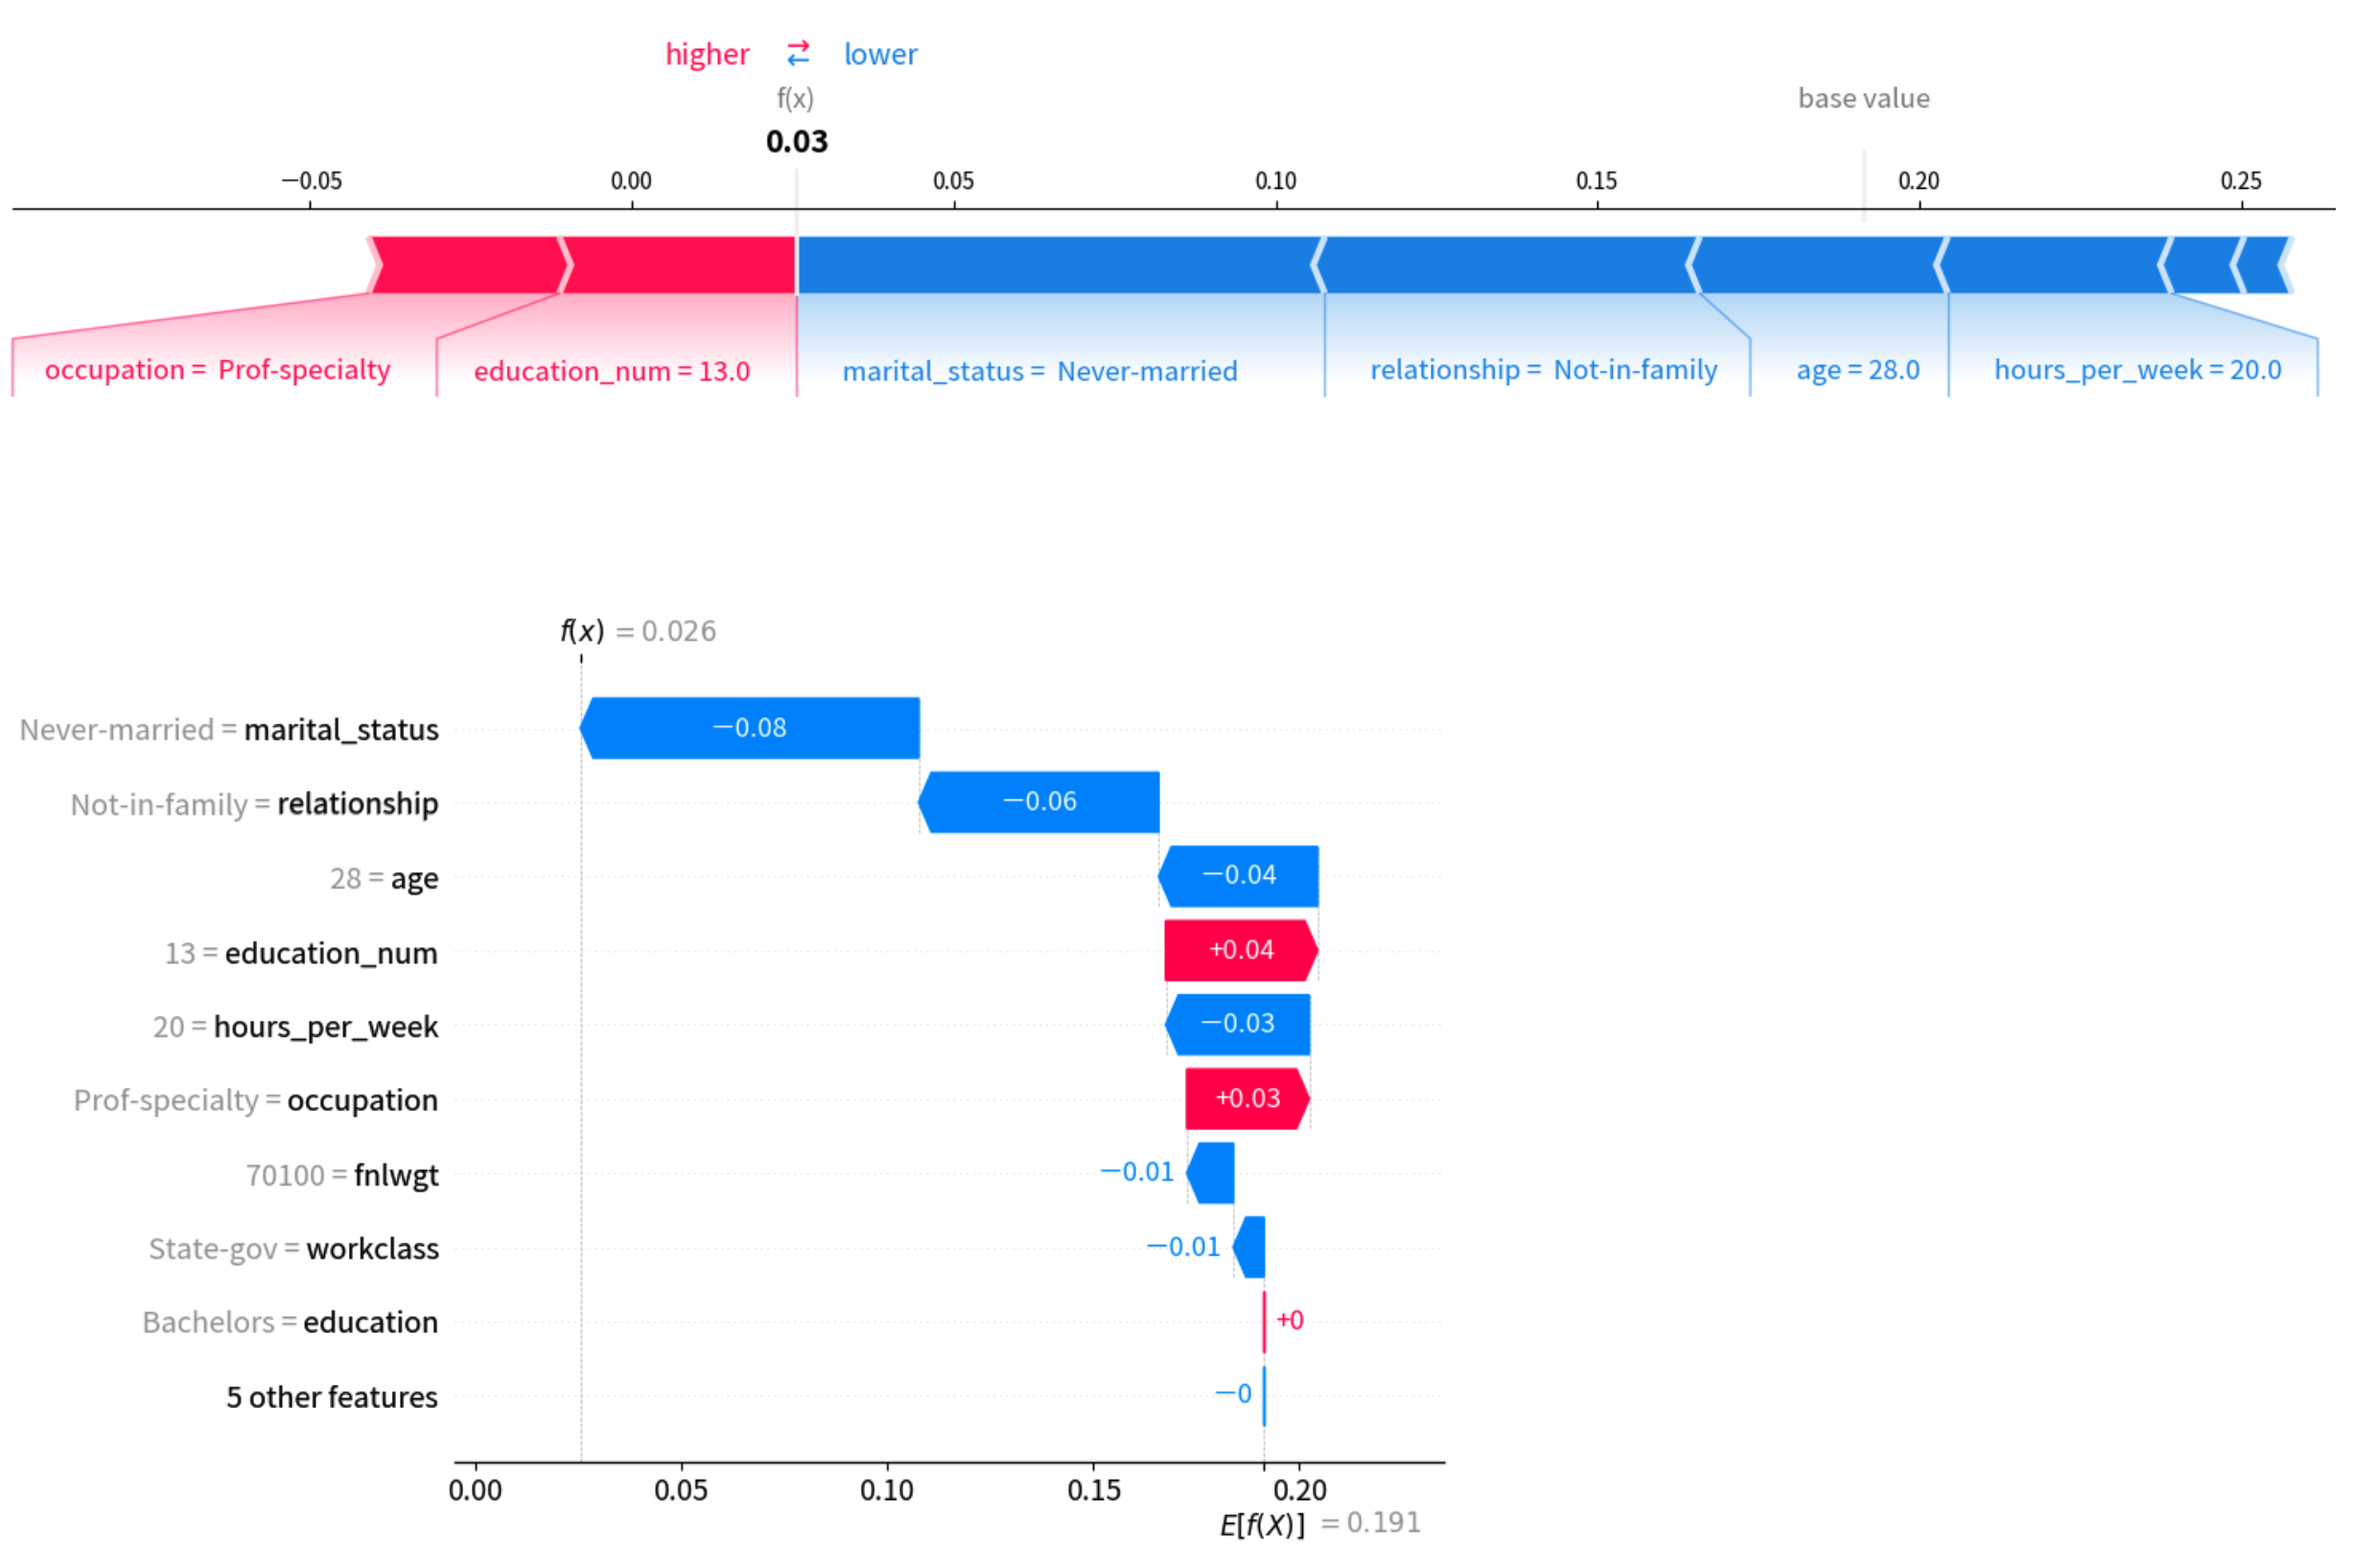The width and height of the screenshot is (2353, 1568).
Task: Click the blue −0.03 hours_per_week waterfall bar
Action: point(1238,1024)
